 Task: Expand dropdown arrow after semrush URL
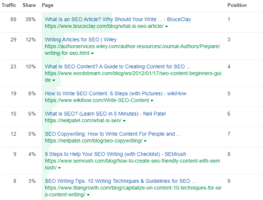click(59, 168)
